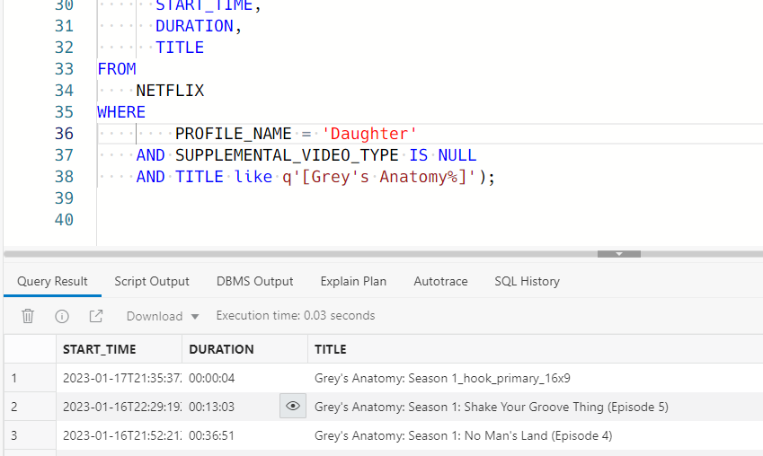View cell value with eye icon in row 2
The width and height of the screenshot is (763, 456).
[x=293, y=406]
